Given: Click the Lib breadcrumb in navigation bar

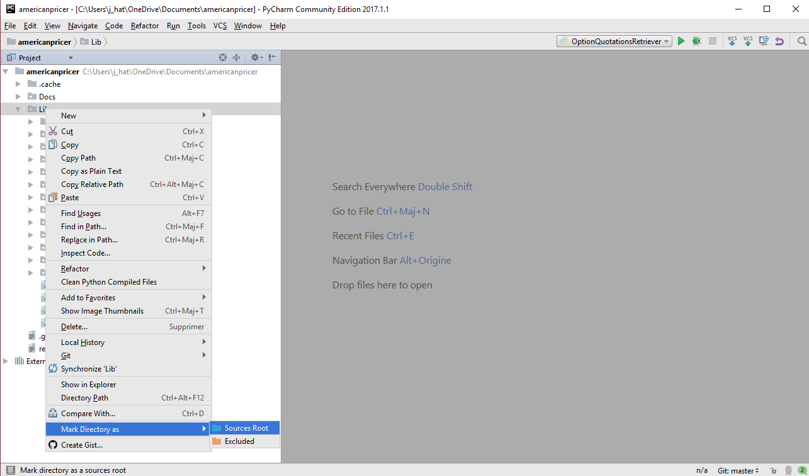Looking at the screenshot, I should [91, 42].
